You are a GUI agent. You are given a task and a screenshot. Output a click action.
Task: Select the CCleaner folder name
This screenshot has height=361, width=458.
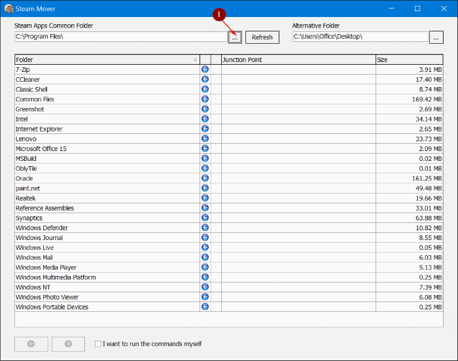click(27, 79)
